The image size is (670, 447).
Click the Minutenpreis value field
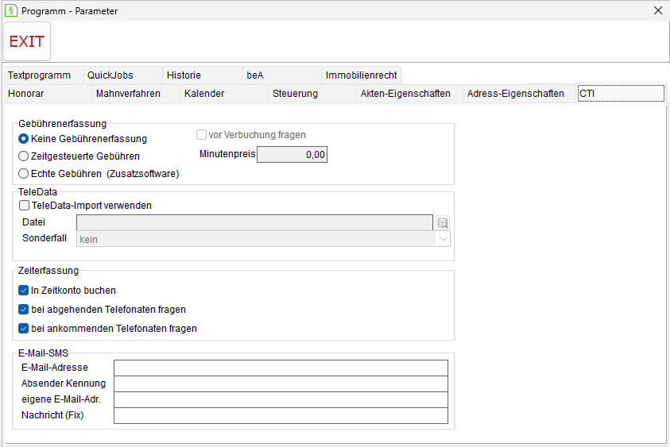[292, 155]
